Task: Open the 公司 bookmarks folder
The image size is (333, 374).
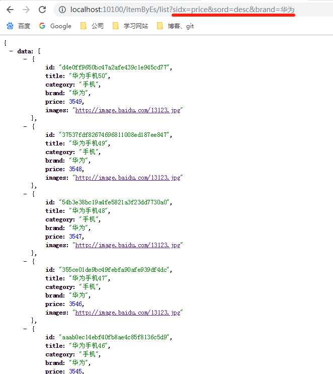Action: 92,26
